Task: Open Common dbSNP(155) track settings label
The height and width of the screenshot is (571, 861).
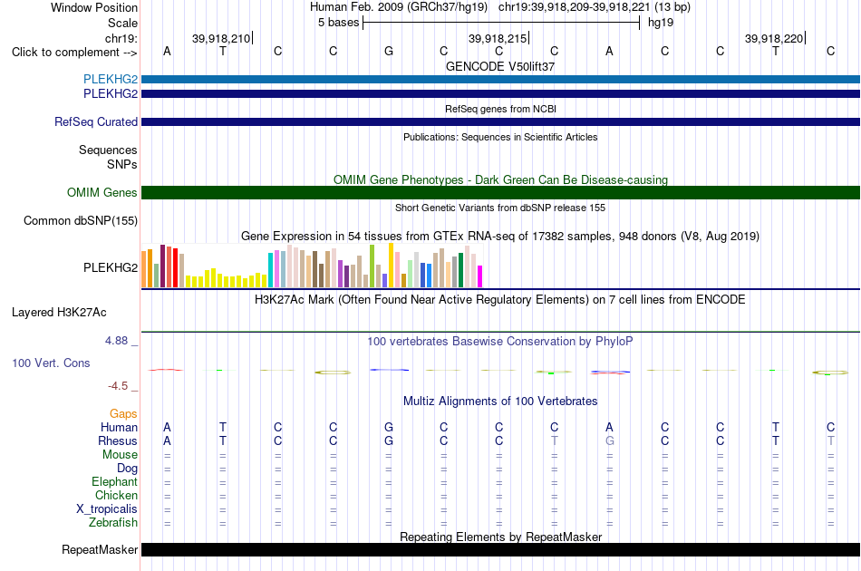Action: (81, 221)
